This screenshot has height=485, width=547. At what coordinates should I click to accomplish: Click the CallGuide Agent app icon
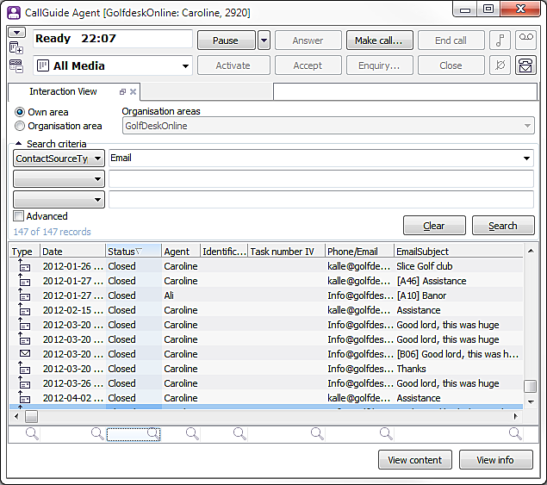pyautogui.click(x=14, y=13)
